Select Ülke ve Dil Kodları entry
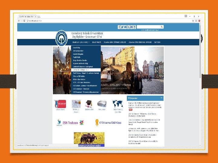 click(x=86, y=76)
